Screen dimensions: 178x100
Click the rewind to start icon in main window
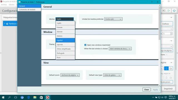point(164,11)
